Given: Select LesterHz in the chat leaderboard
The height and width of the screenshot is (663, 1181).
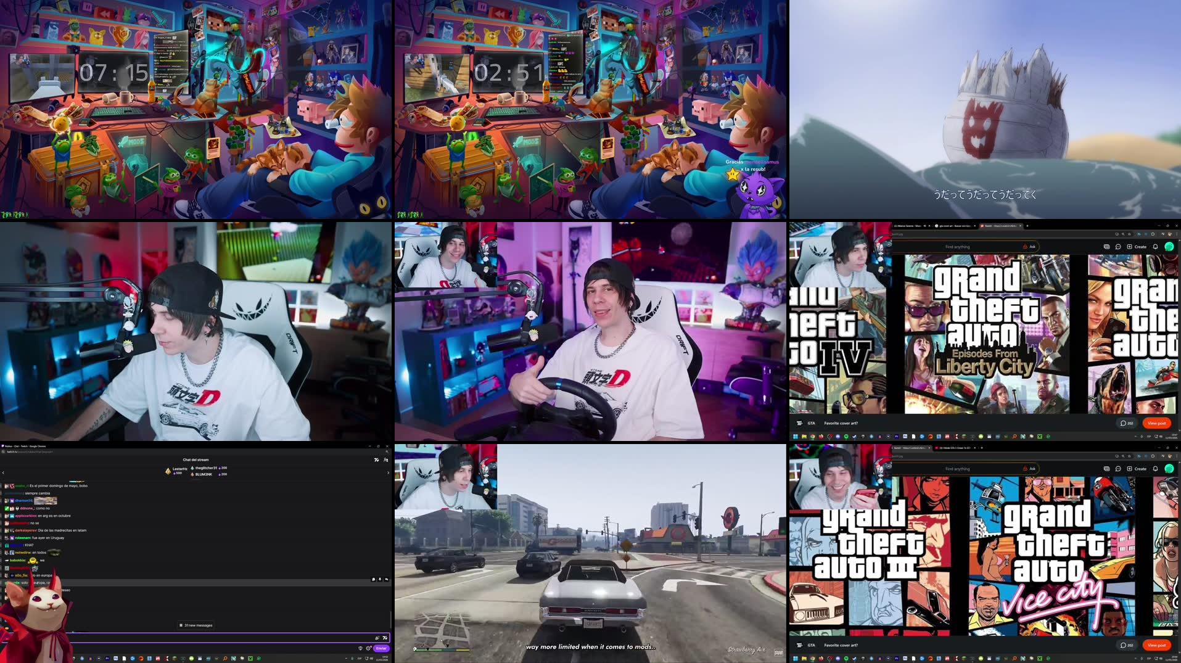Looking at the screenshot, I should tap(175, 471).
